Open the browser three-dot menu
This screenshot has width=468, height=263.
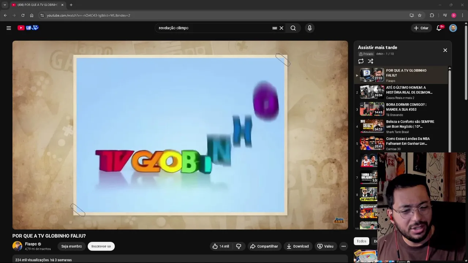pyautogui.click(x=463, y=15)
